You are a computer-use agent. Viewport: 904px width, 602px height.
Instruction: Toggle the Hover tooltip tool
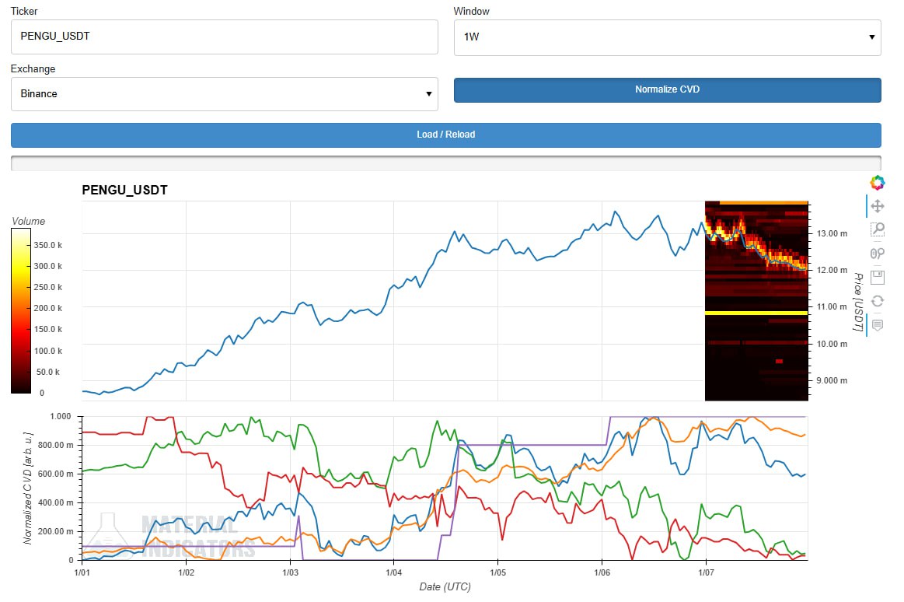click(877, 325)
